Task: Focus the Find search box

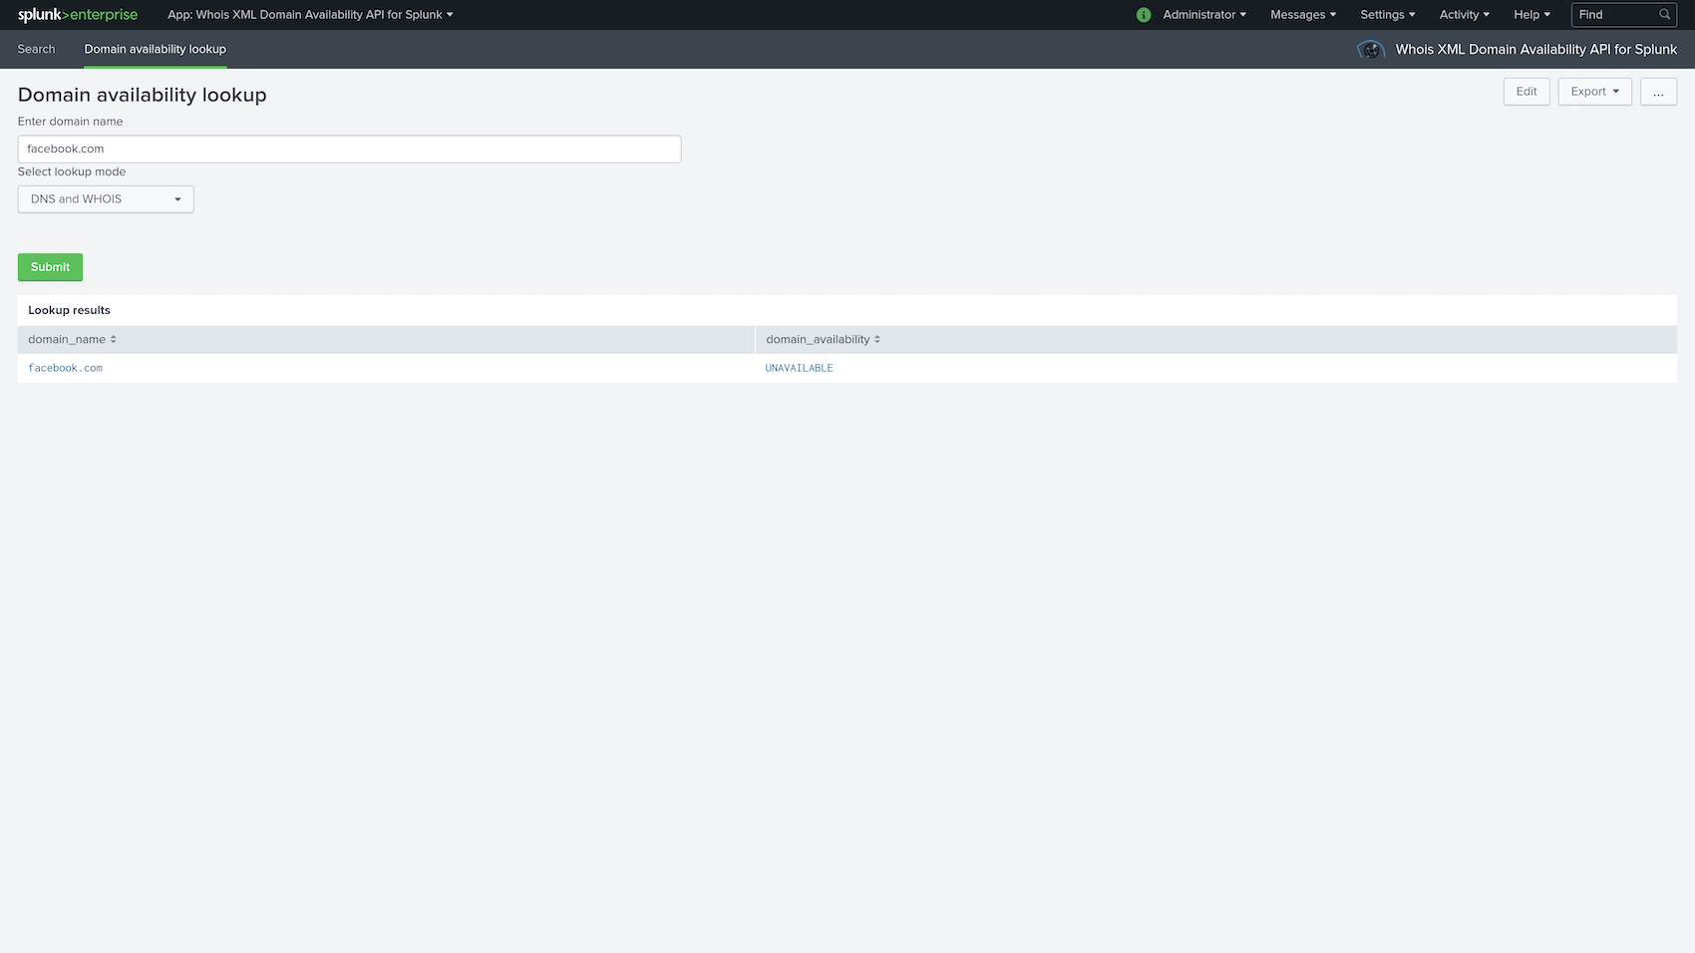Action: point(1624,15)
